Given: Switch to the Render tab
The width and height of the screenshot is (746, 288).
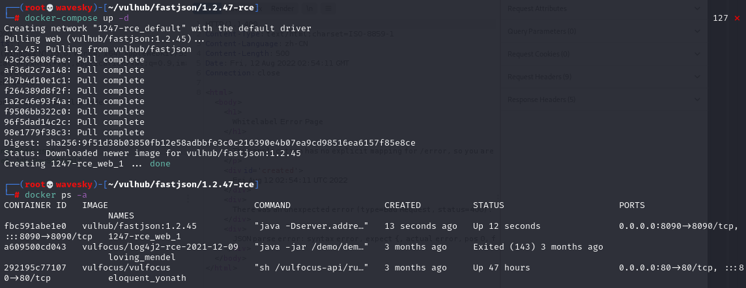Looking at the screenshot, I should coord(283,8).
